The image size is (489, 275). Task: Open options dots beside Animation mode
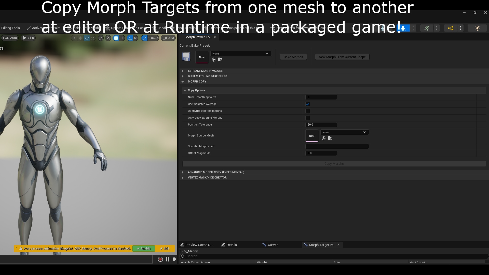(437, 28)
